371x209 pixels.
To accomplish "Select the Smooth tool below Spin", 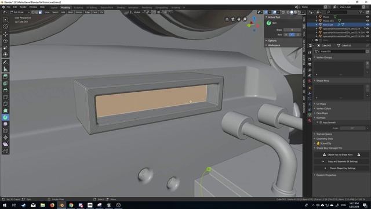I will 5,124.
